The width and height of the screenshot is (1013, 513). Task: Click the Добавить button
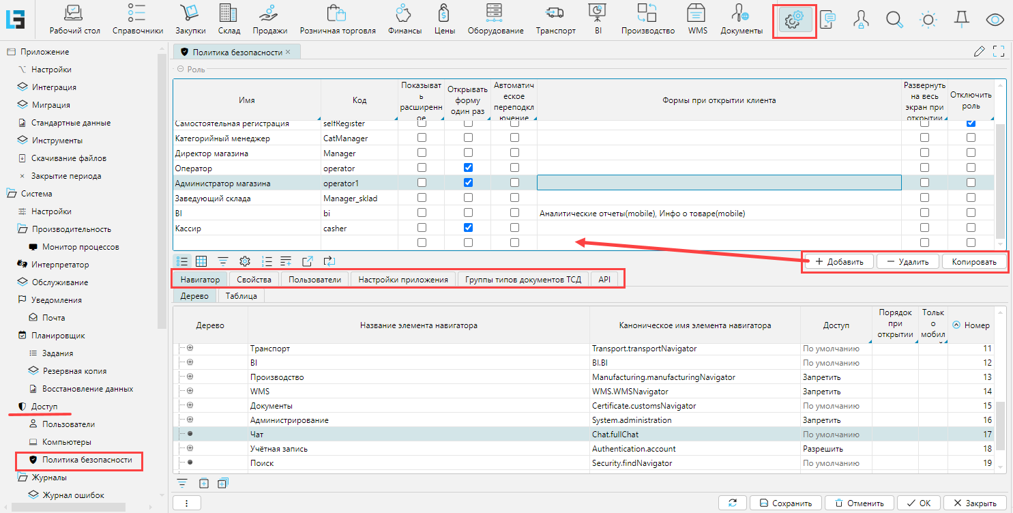[x=838, y=262]
